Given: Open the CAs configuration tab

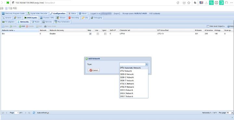Looking at the screenshot, I should (85, 18).
